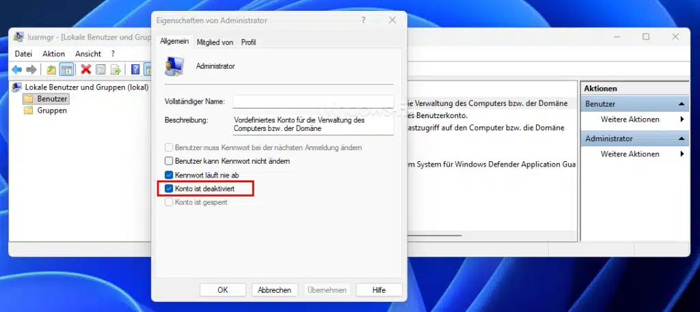Click the blue Back arrow in toolbar
Screen dimensions: 700x312
click(17, 69)
